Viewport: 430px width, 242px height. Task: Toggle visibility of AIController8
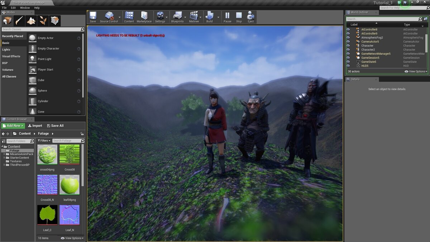coord(348,29)
